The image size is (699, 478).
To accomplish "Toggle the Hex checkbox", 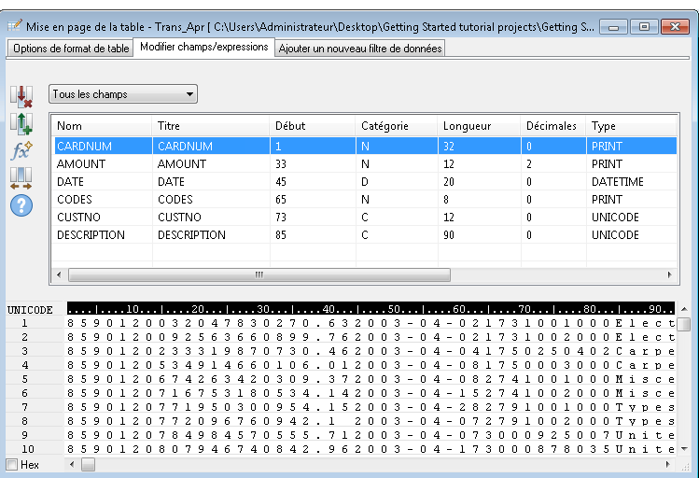I will click(x=12, y=464).
